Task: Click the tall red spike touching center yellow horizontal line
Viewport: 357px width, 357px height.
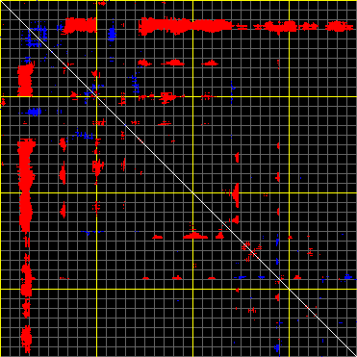Action: pos(236,195)
